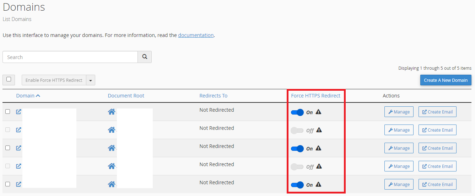Click the search magnifier icon button
Viewport: 475px width, 196px height.
pyautogui.click(x=145, y=57)
